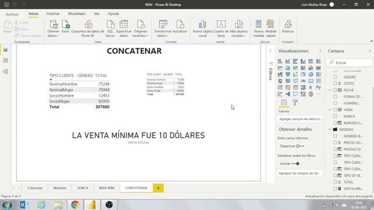Collapse the Visualizaciones pane
The image size is (374, 210).
click(x=320, y=51)
